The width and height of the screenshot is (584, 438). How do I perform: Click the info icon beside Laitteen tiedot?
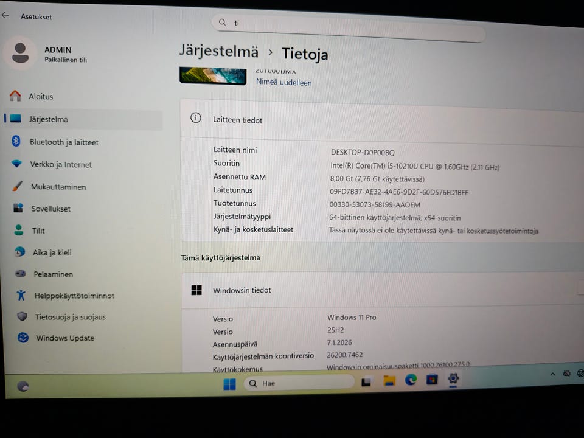(196, 118)
